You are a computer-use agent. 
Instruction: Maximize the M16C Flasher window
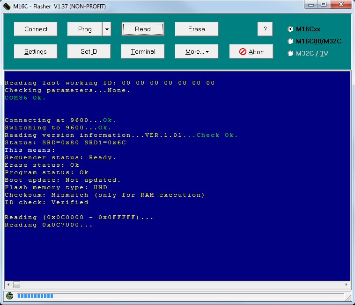324,5
